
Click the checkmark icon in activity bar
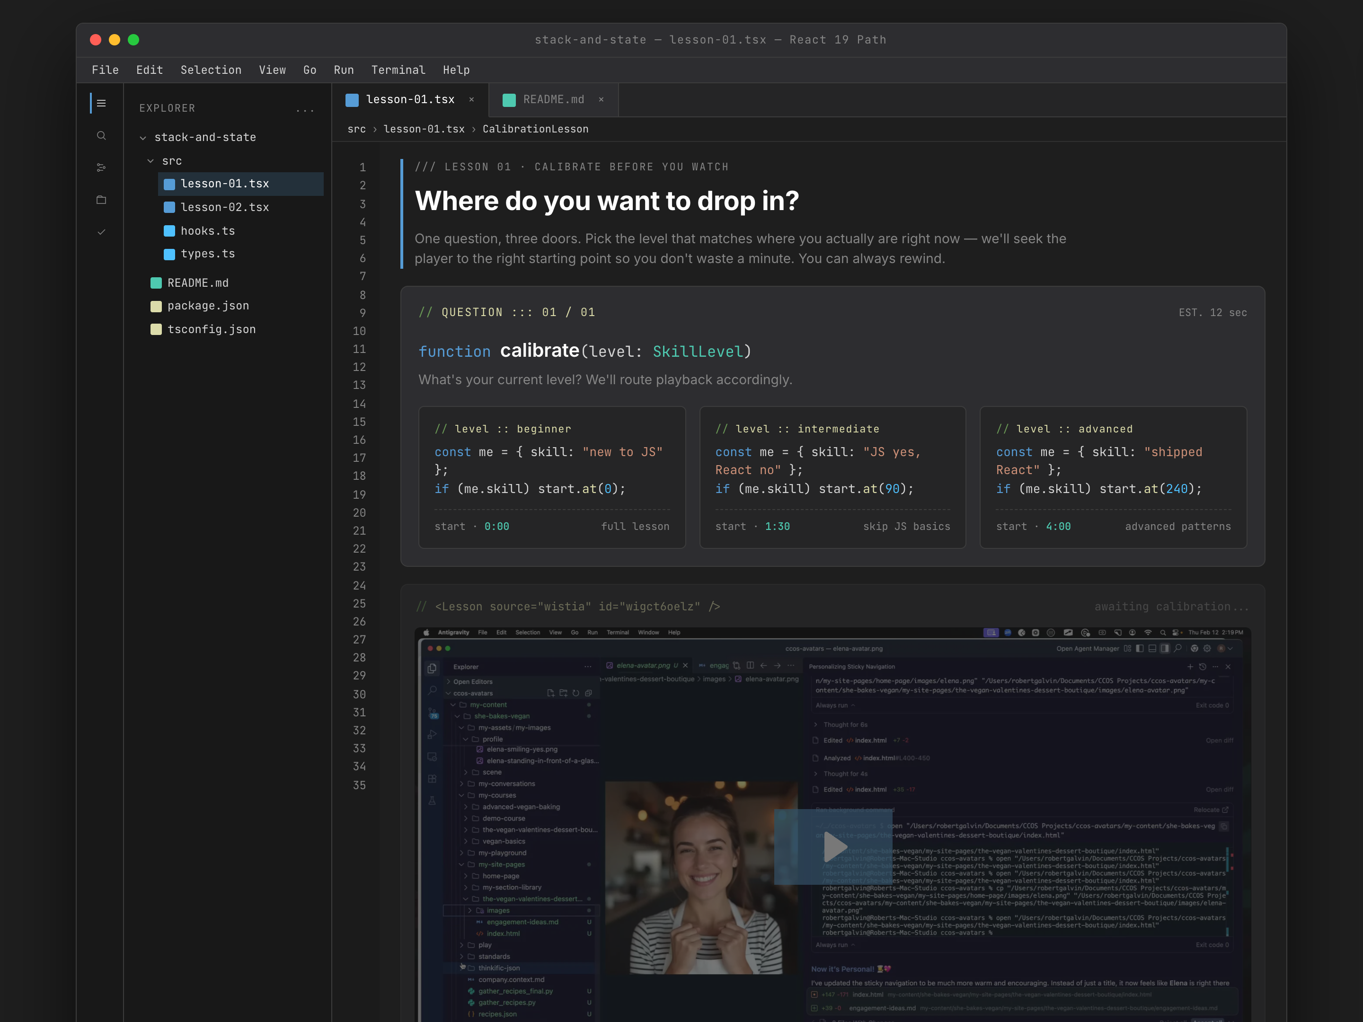(x=102, y=232)
